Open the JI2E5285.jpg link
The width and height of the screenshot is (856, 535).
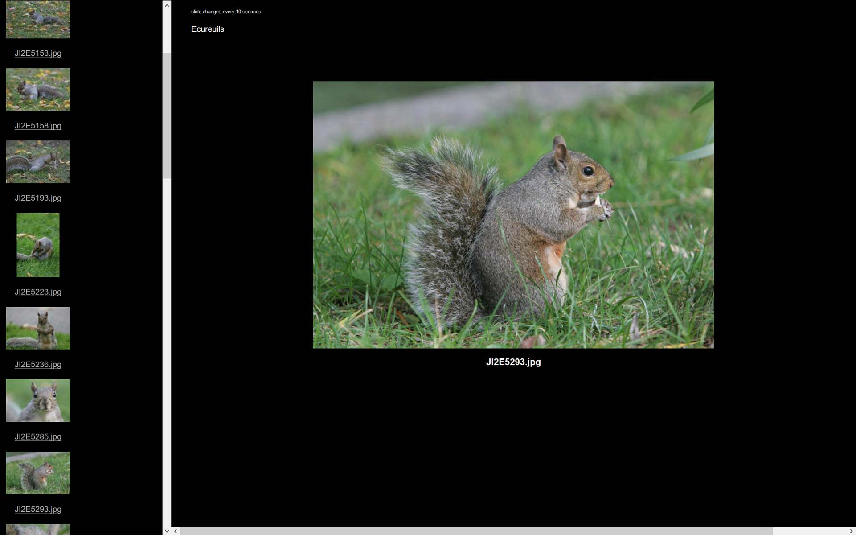(x=38, y=437)
